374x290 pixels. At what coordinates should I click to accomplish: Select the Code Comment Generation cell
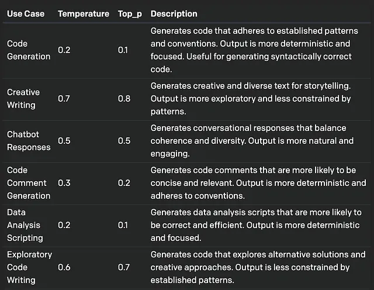29,183
